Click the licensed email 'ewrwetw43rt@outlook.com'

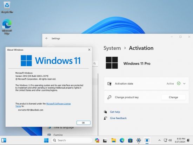coord(31,110)
